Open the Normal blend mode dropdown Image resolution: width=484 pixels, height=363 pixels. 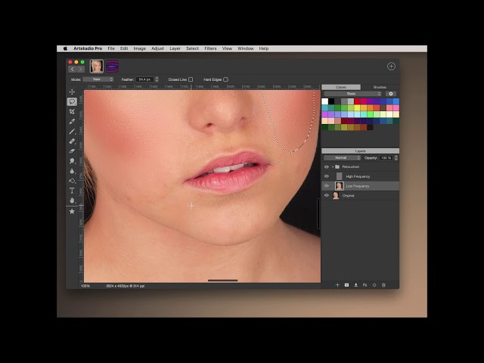point(342,158)
